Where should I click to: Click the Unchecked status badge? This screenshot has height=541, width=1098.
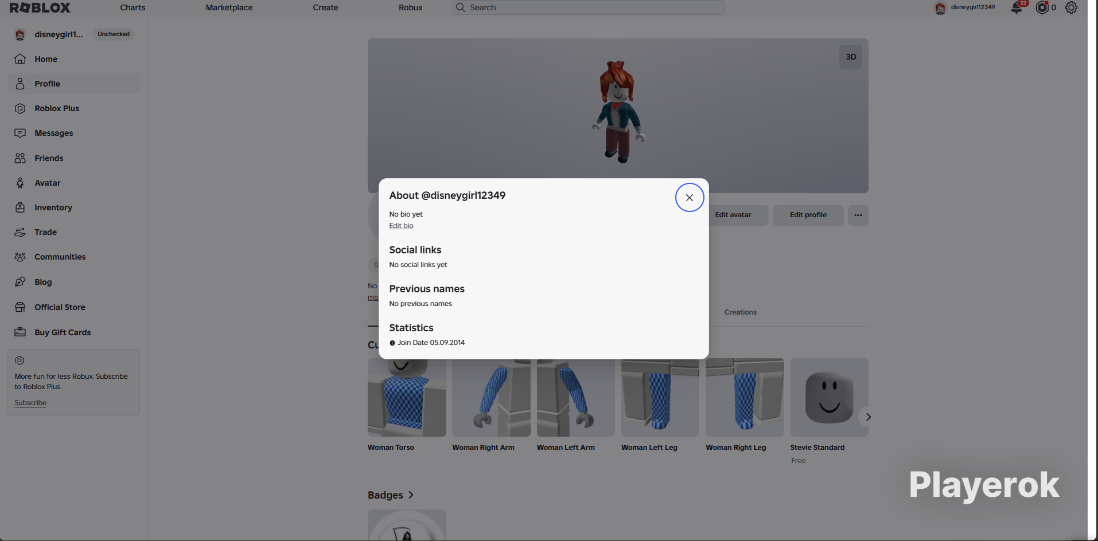114,34
